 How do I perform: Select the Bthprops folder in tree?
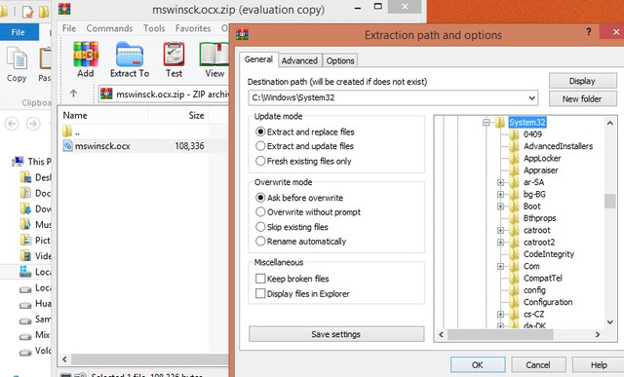pos(539,218)
